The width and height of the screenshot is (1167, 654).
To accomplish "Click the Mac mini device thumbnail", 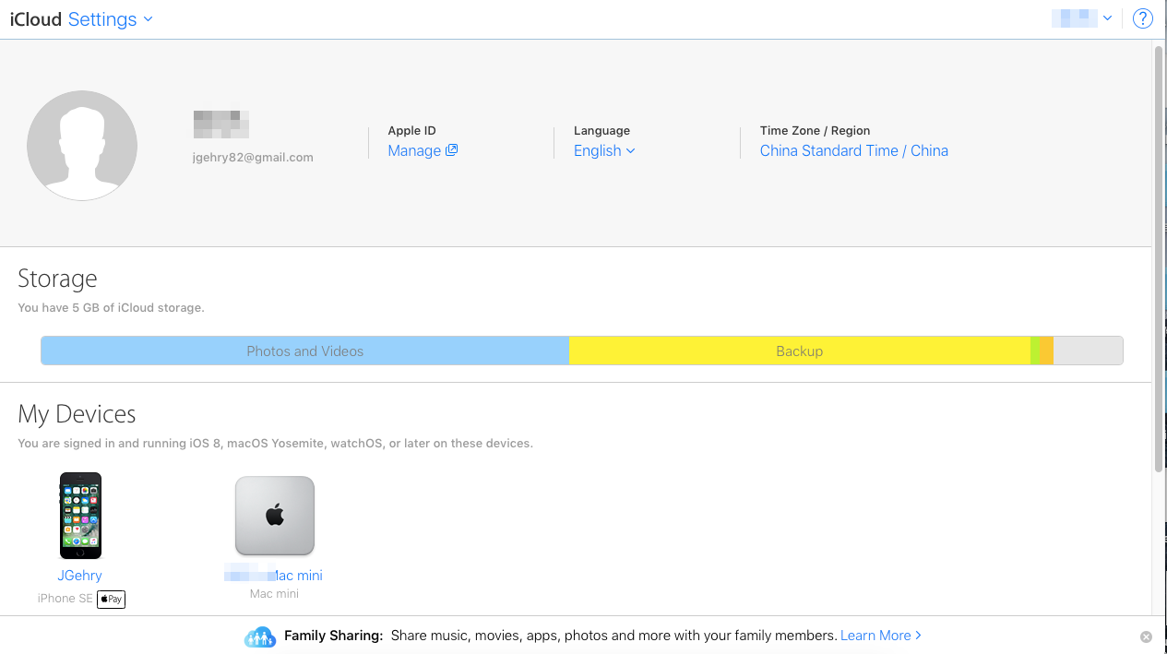I will [275, 516].
